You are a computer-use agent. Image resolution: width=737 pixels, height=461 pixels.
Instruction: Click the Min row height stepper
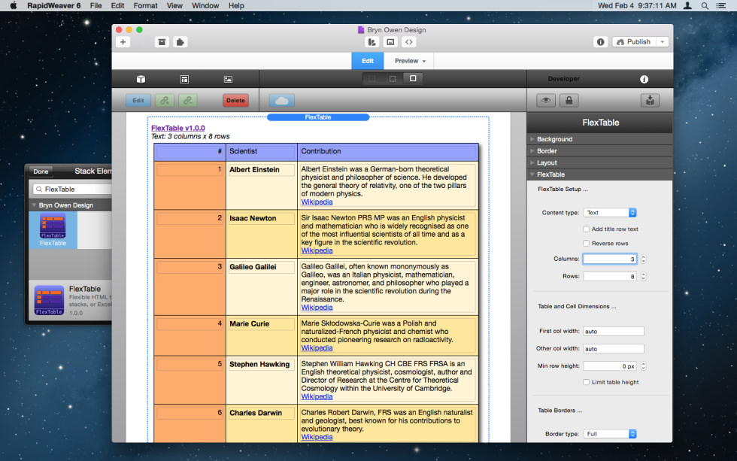644,366
